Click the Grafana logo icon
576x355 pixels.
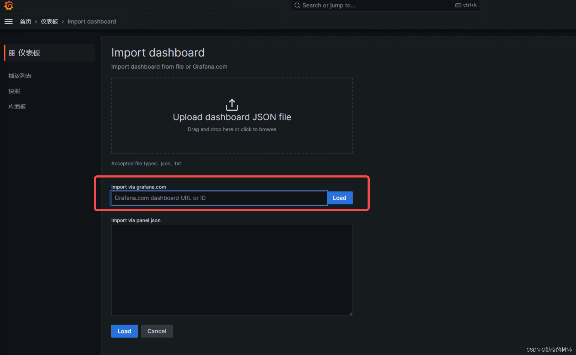coord(9,5)
